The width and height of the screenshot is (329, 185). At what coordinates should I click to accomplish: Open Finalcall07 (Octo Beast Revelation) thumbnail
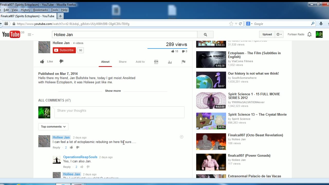point(211,142)
